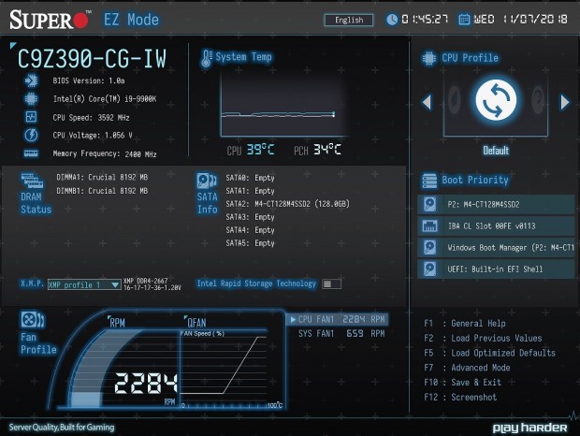This screenshot has height=436, width=580.
Task: Select Windows Boot Manager boot entry
Action: 496,247
